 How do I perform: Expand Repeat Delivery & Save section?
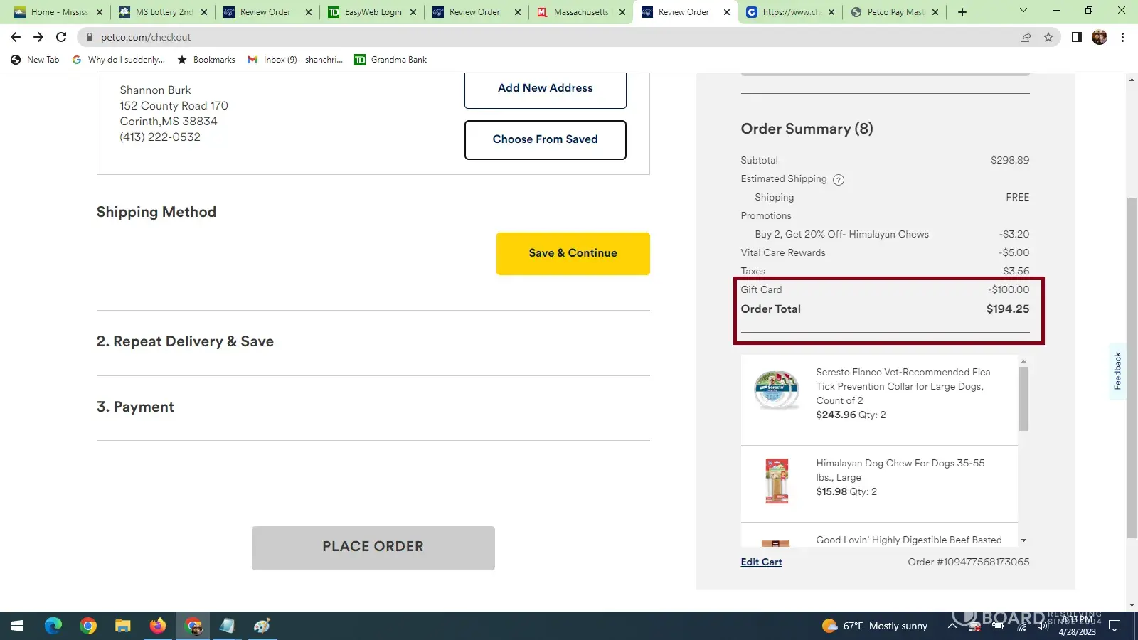185,342
